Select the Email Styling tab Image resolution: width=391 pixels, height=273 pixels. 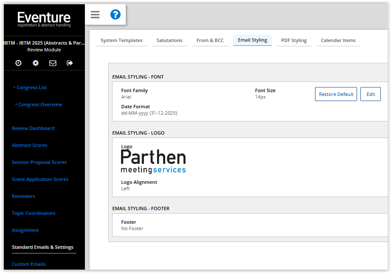click(x=252, y=40)
